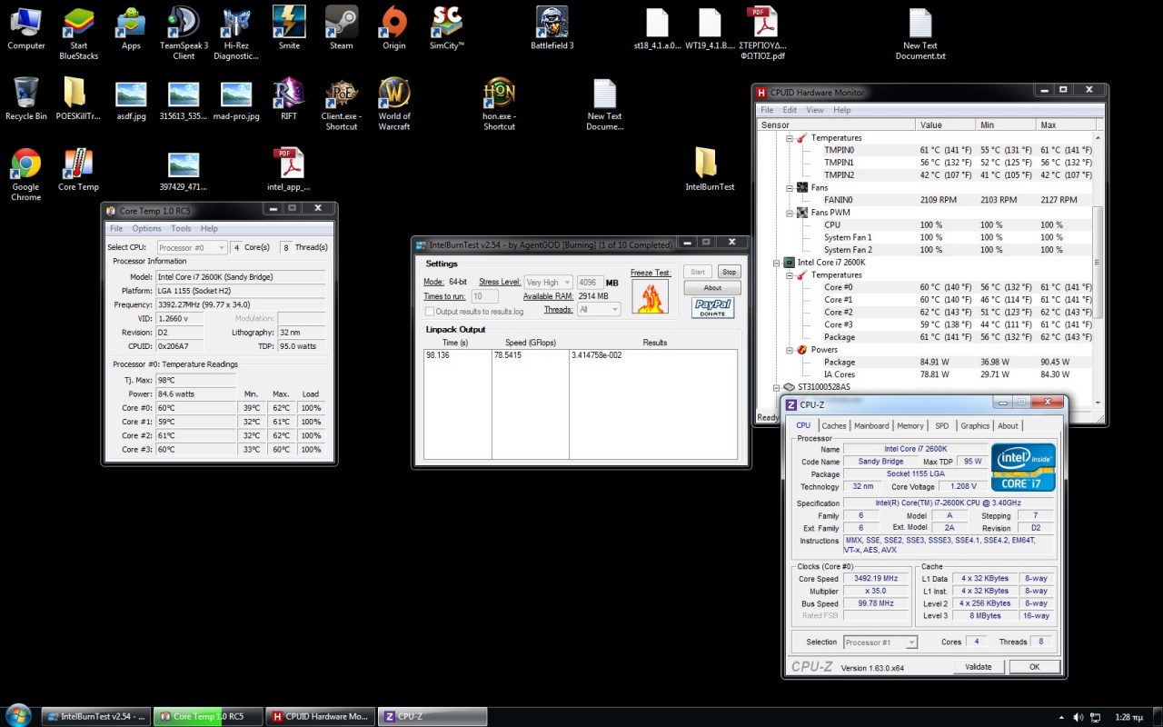
Task: Click the About button in IntelBurnTest
Action: (712, 288)
